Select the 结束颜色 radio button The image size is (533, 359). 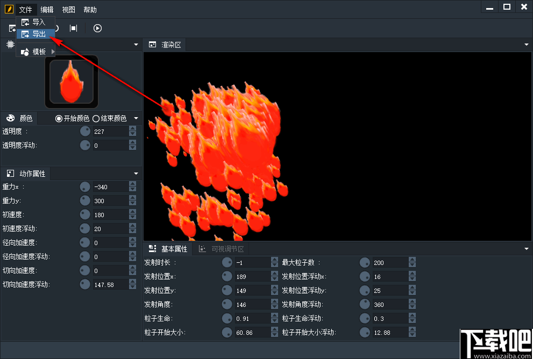(x=96, y=119)
